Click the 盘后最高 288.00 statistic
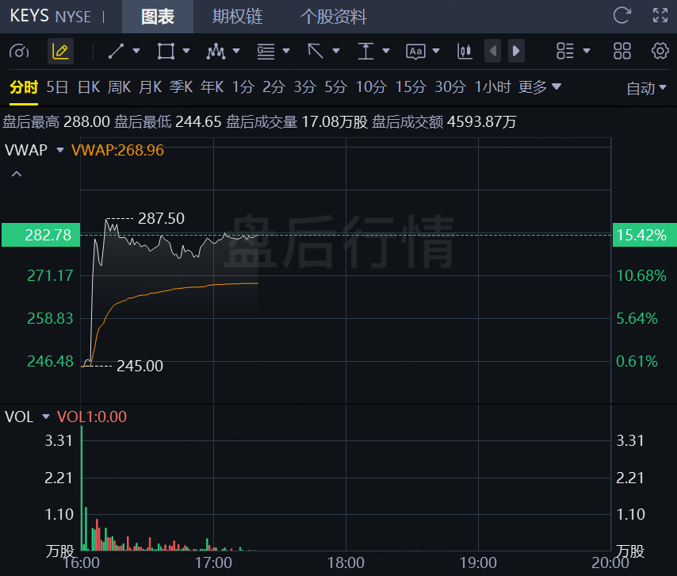The height and width of the screenshot is (576, 677). (56, 122)
